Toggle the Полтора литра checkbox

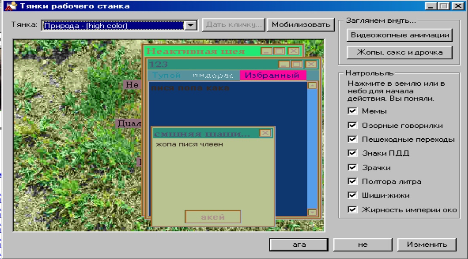click(x=352, y=181)
